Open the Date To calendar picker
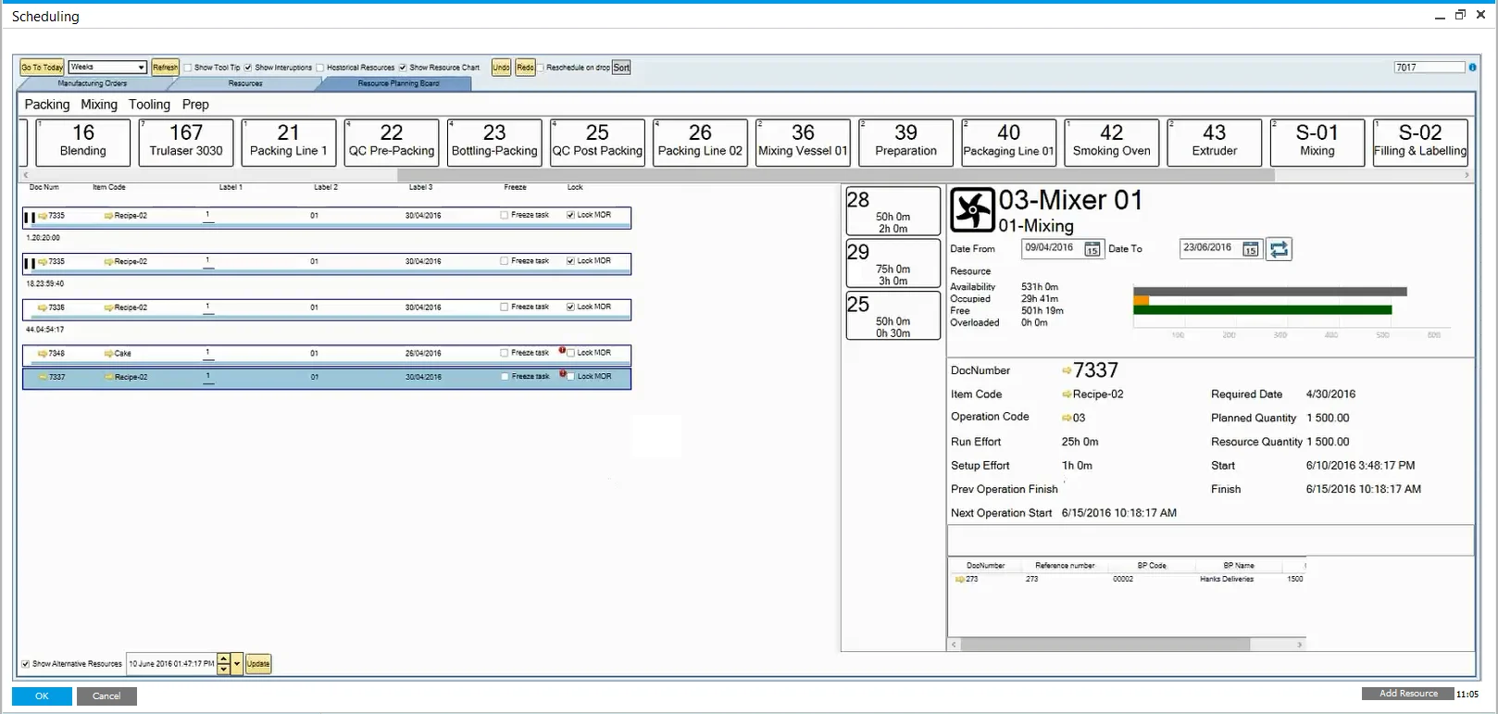Screen dimensions: 1498x714 tap(1250, 249)
